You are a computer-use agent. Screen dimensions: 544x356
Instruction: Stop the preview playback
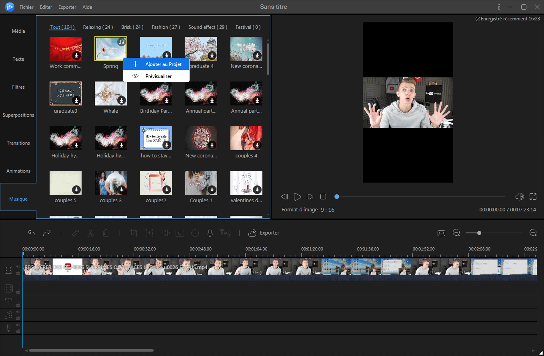click(323, 197)
